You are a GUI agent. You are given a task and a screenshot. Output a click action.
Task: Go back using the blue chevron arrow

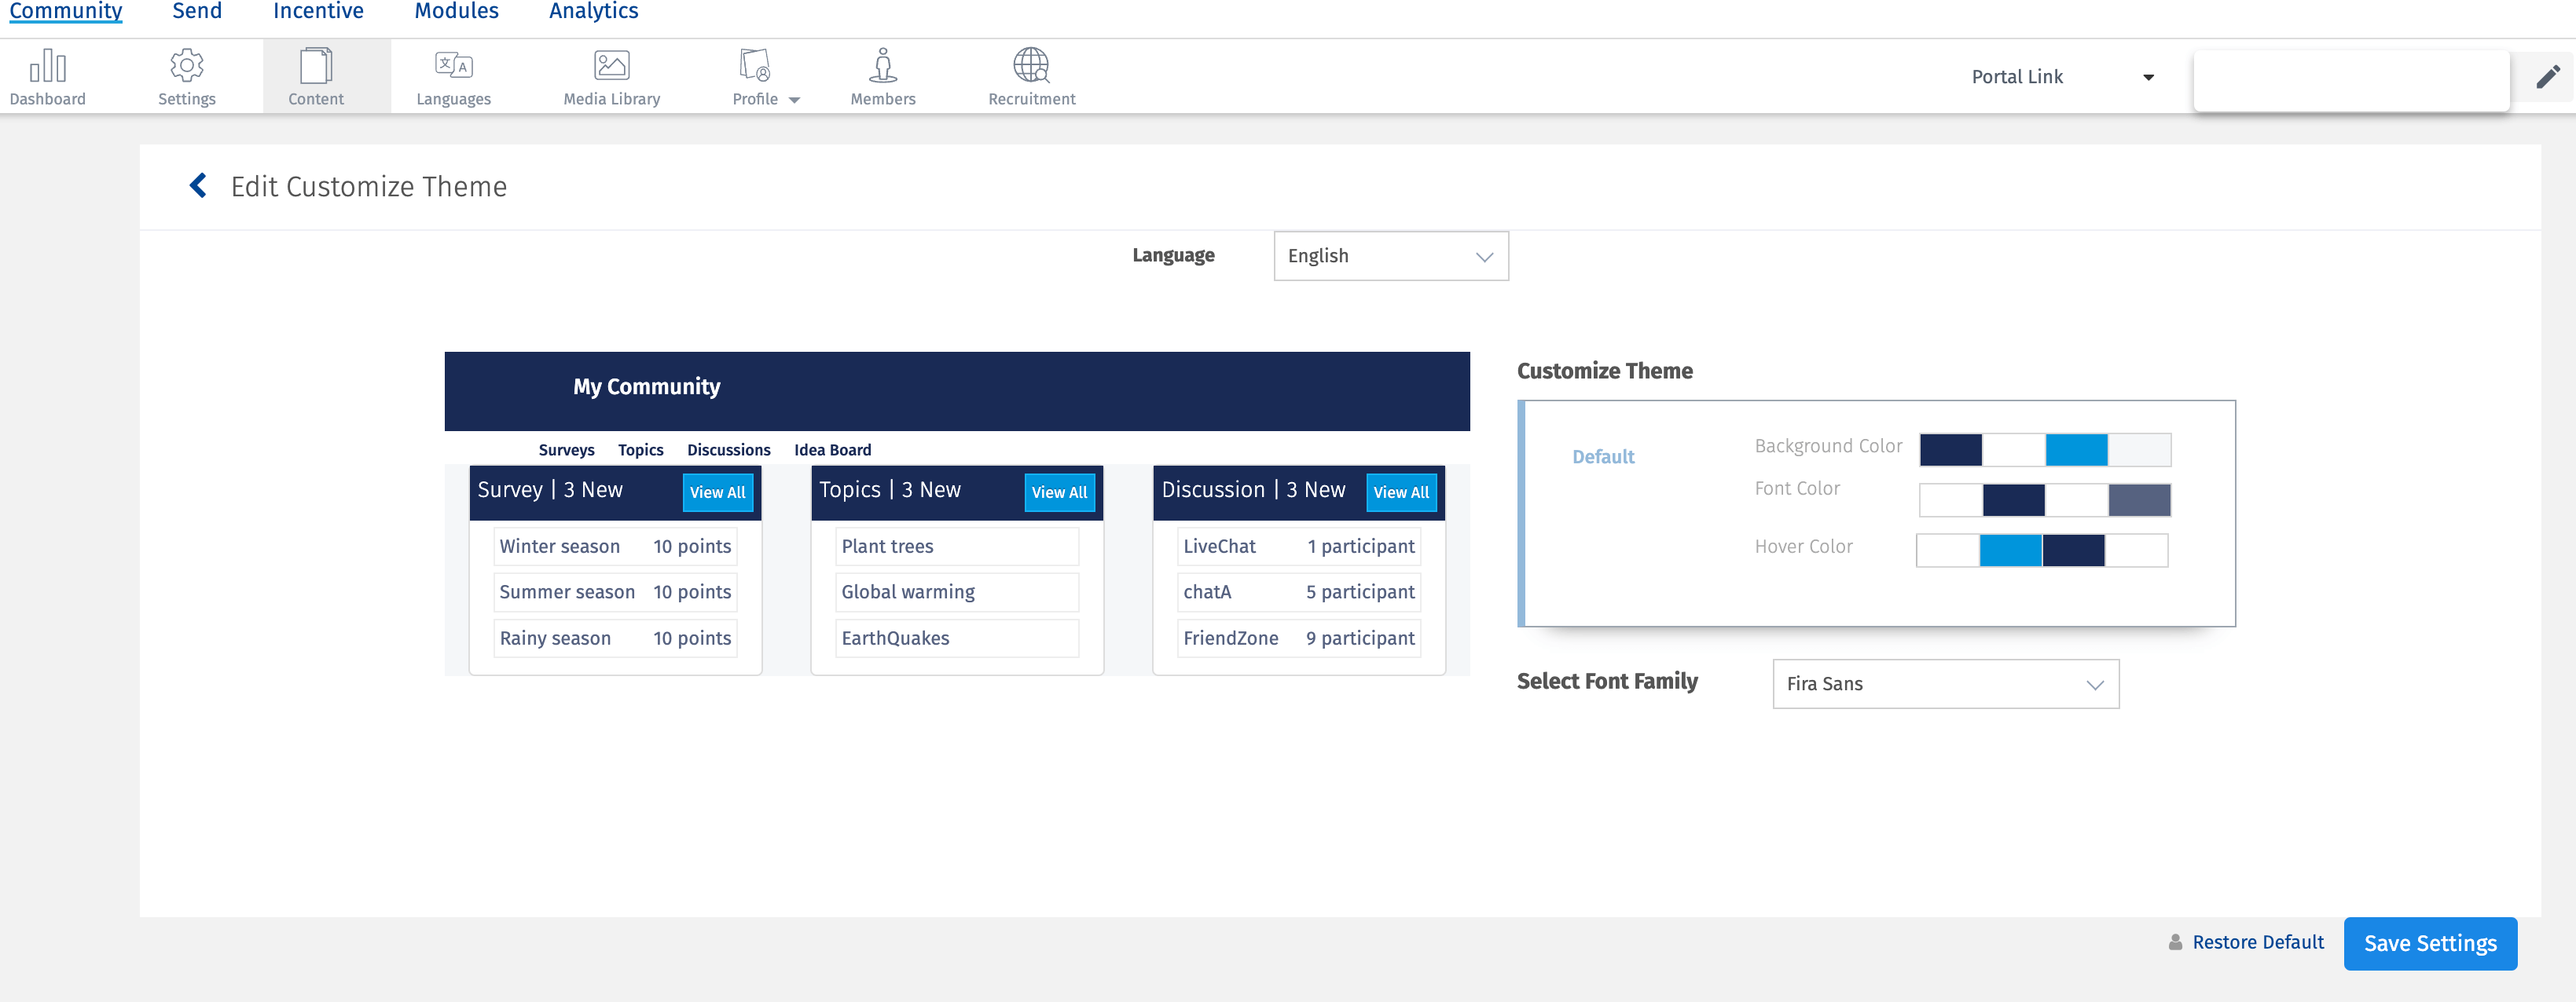(198, 186)
